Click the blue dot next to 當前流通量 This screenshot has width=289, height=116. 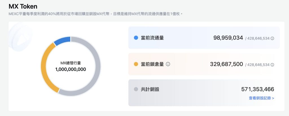[x=136, y=38]
